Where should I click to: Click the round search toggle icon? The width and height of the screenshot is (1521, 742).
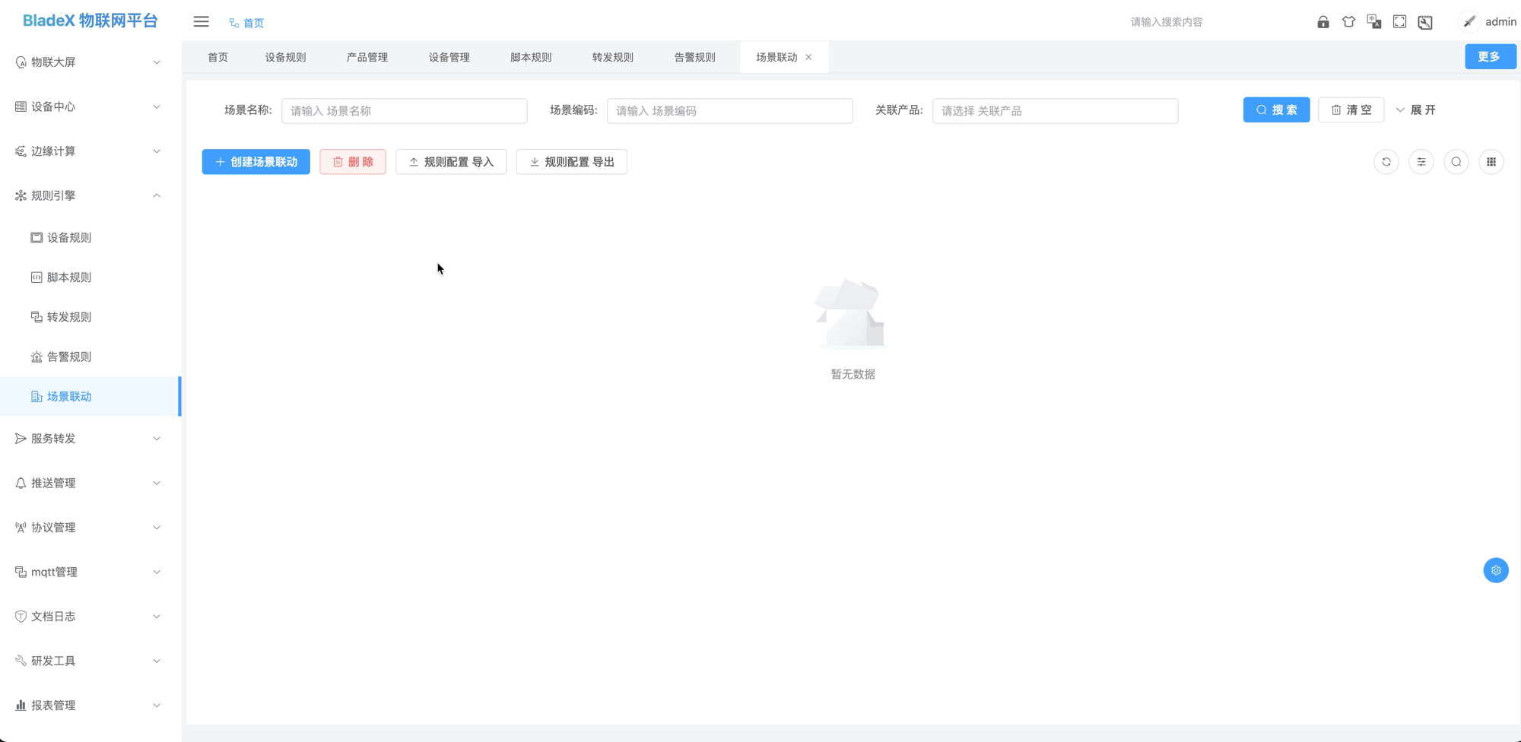coord(1456,162)
